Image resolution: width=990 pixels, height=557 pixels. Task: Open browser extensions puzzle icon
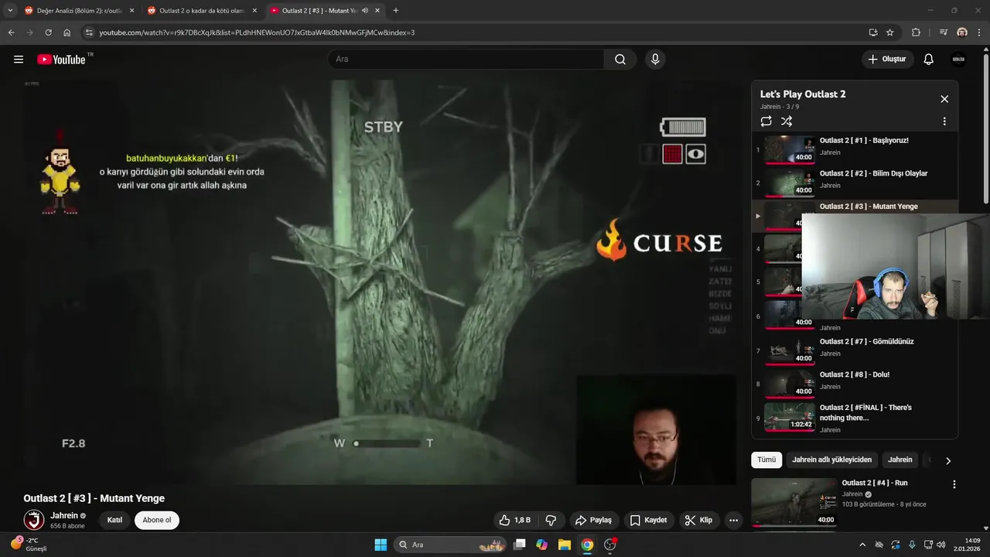click(x=917, y=32)
